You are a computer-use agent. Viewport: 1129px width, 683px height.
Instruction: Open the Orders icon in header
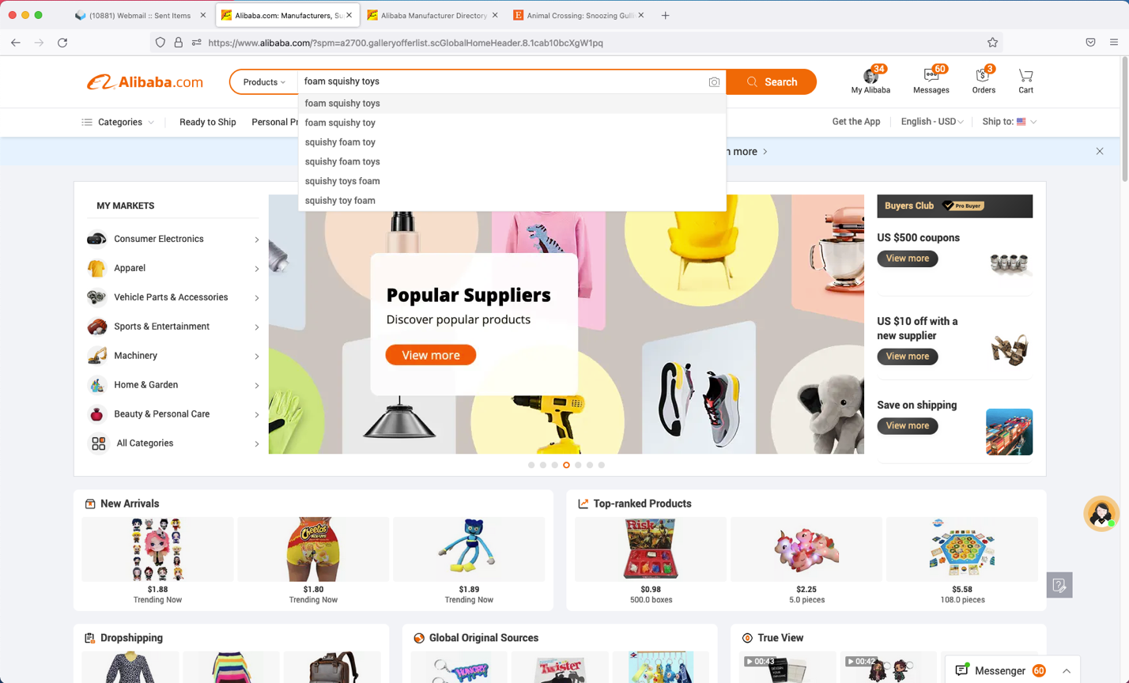(983, 75)
